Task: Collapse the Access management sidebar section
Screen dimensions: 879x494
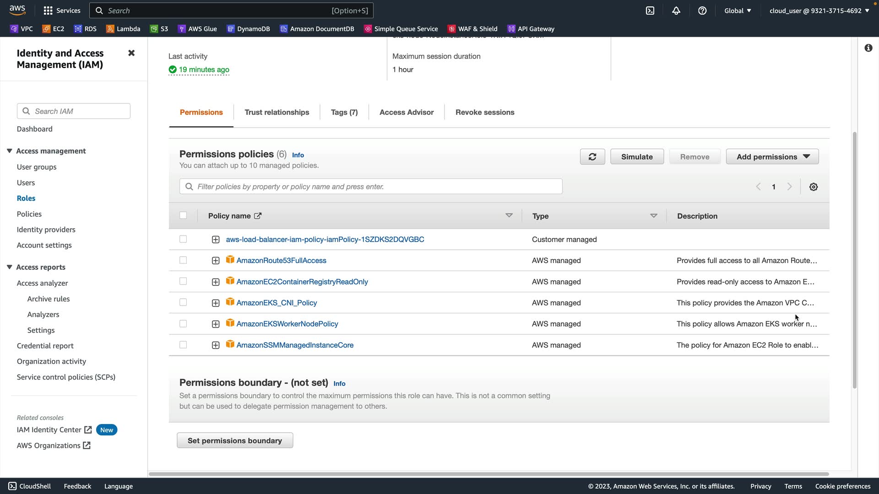Action: pos(9,151)
